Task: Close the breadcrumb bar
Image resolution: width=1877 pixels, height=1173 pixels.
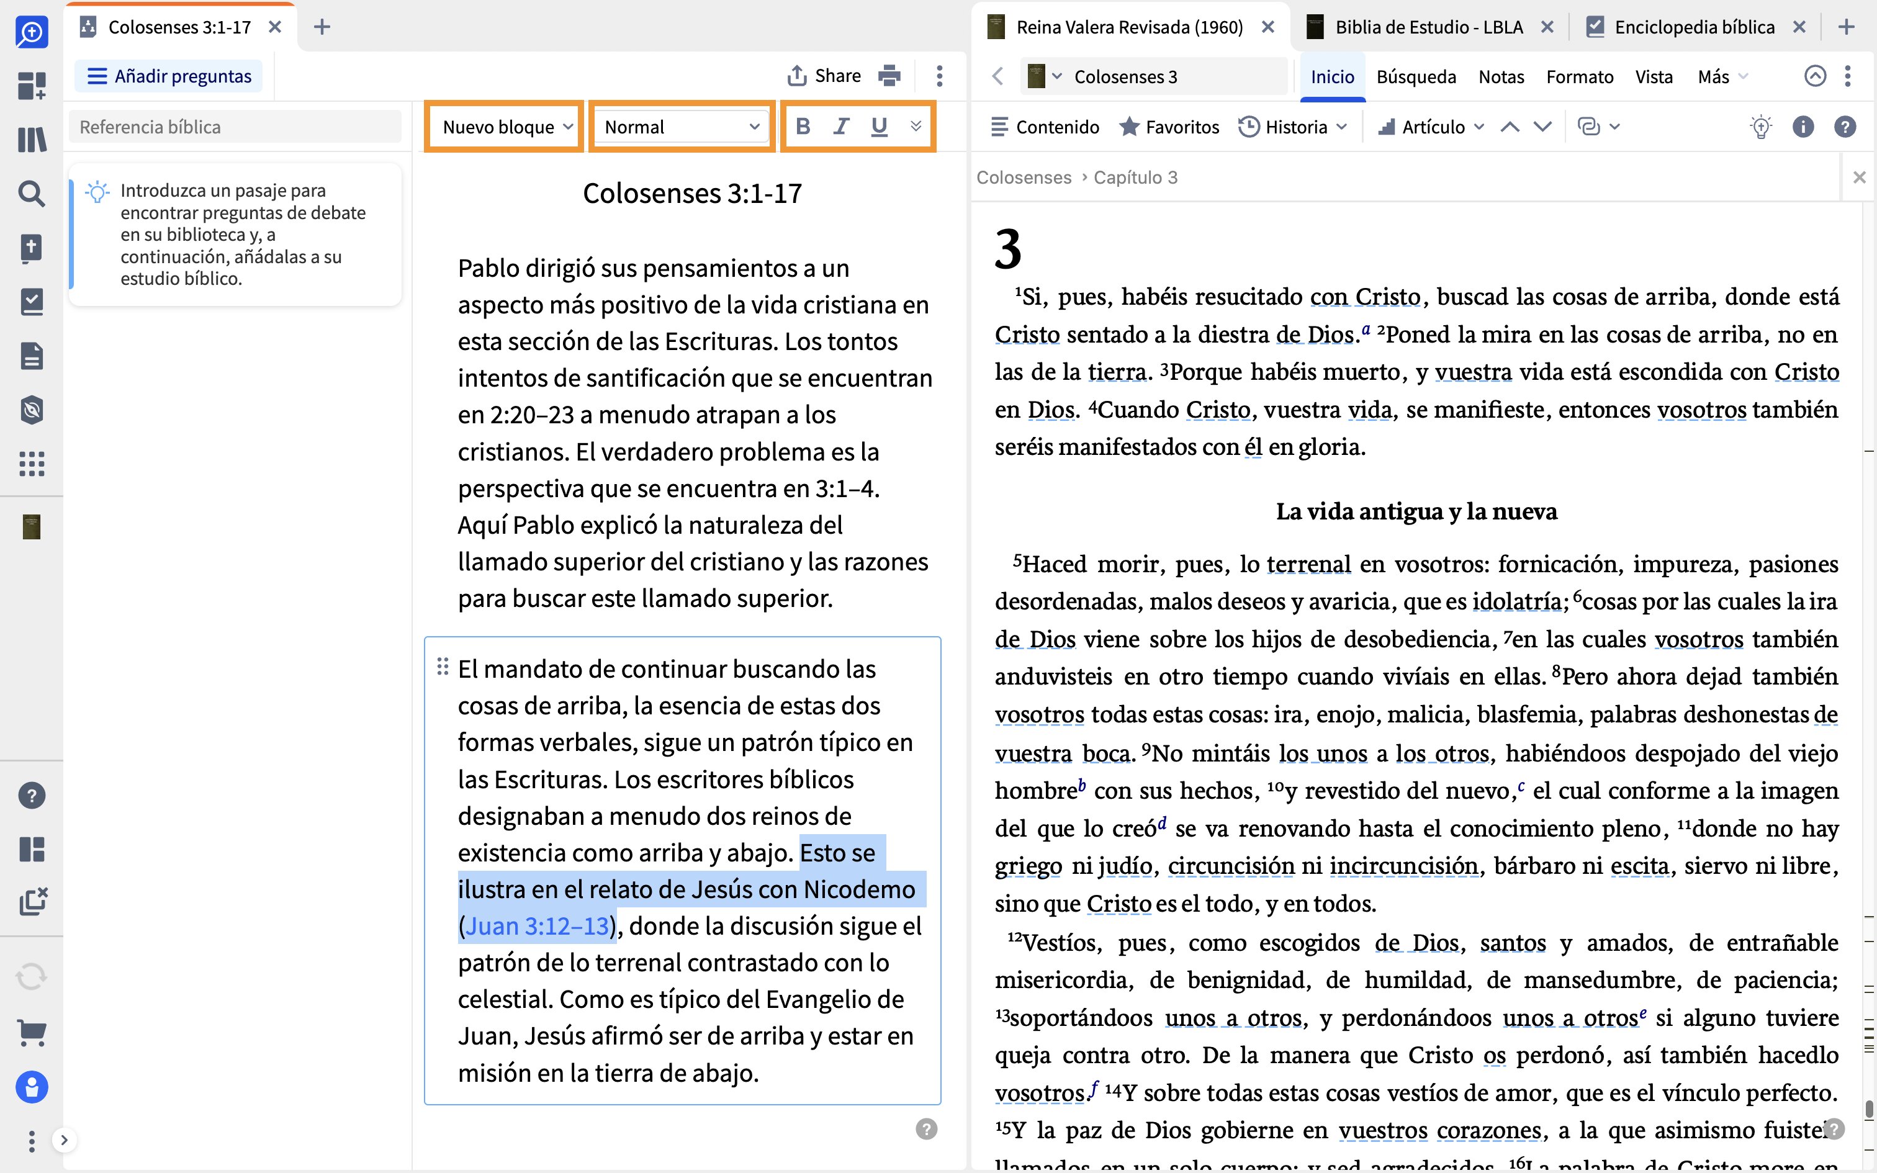Action: click(1859, 178)
